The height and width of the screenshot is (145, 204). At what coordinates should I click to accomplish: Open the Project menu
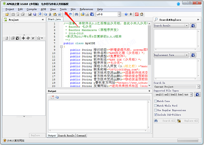10,9
